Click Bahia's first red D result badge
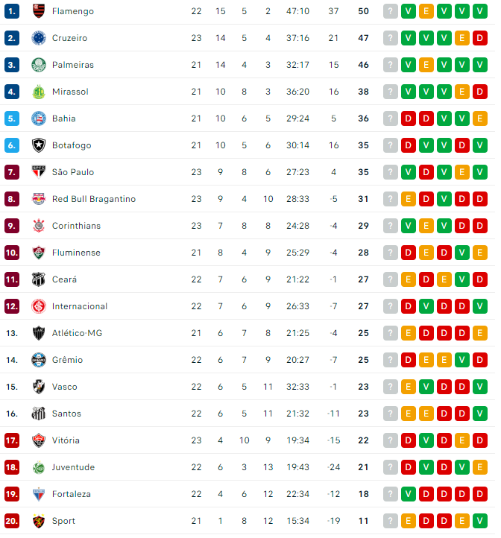The width and height of the screenshot is (501, 538). tap(409, 118)
